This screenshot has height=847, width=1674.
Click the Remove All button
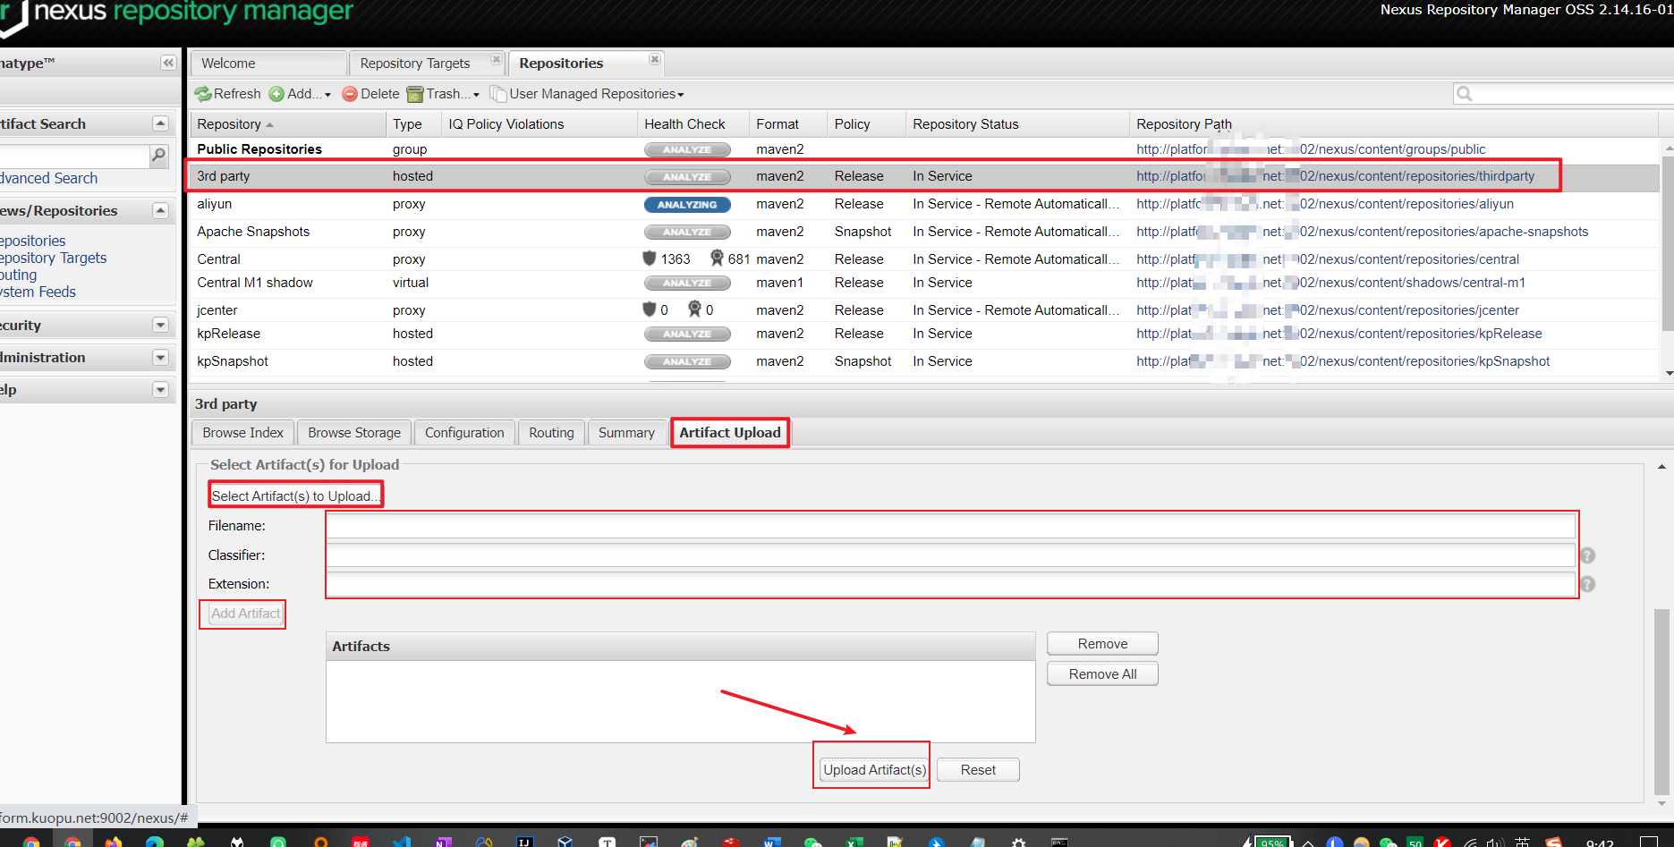pos(1102,674)
